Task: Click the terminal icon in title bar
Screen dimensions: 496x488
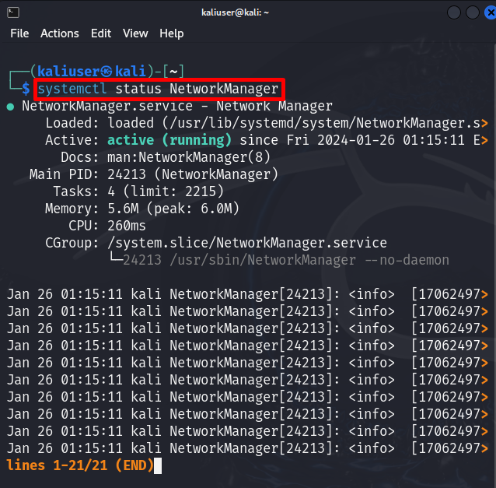Action: [13, 12]
